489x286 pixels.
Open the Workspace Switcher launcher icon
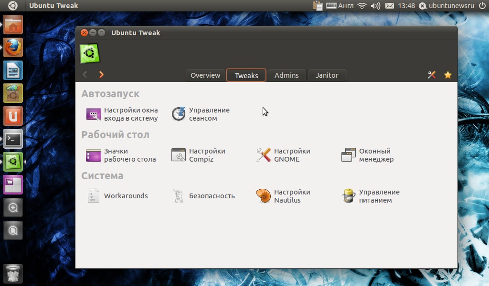click(13, 184)
